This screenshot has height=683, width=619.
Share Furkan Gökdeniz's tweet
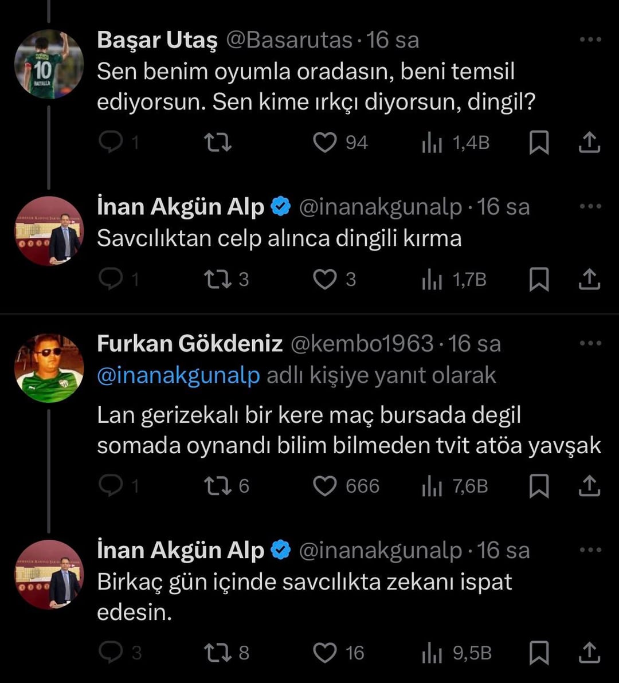tap(589, 486)
